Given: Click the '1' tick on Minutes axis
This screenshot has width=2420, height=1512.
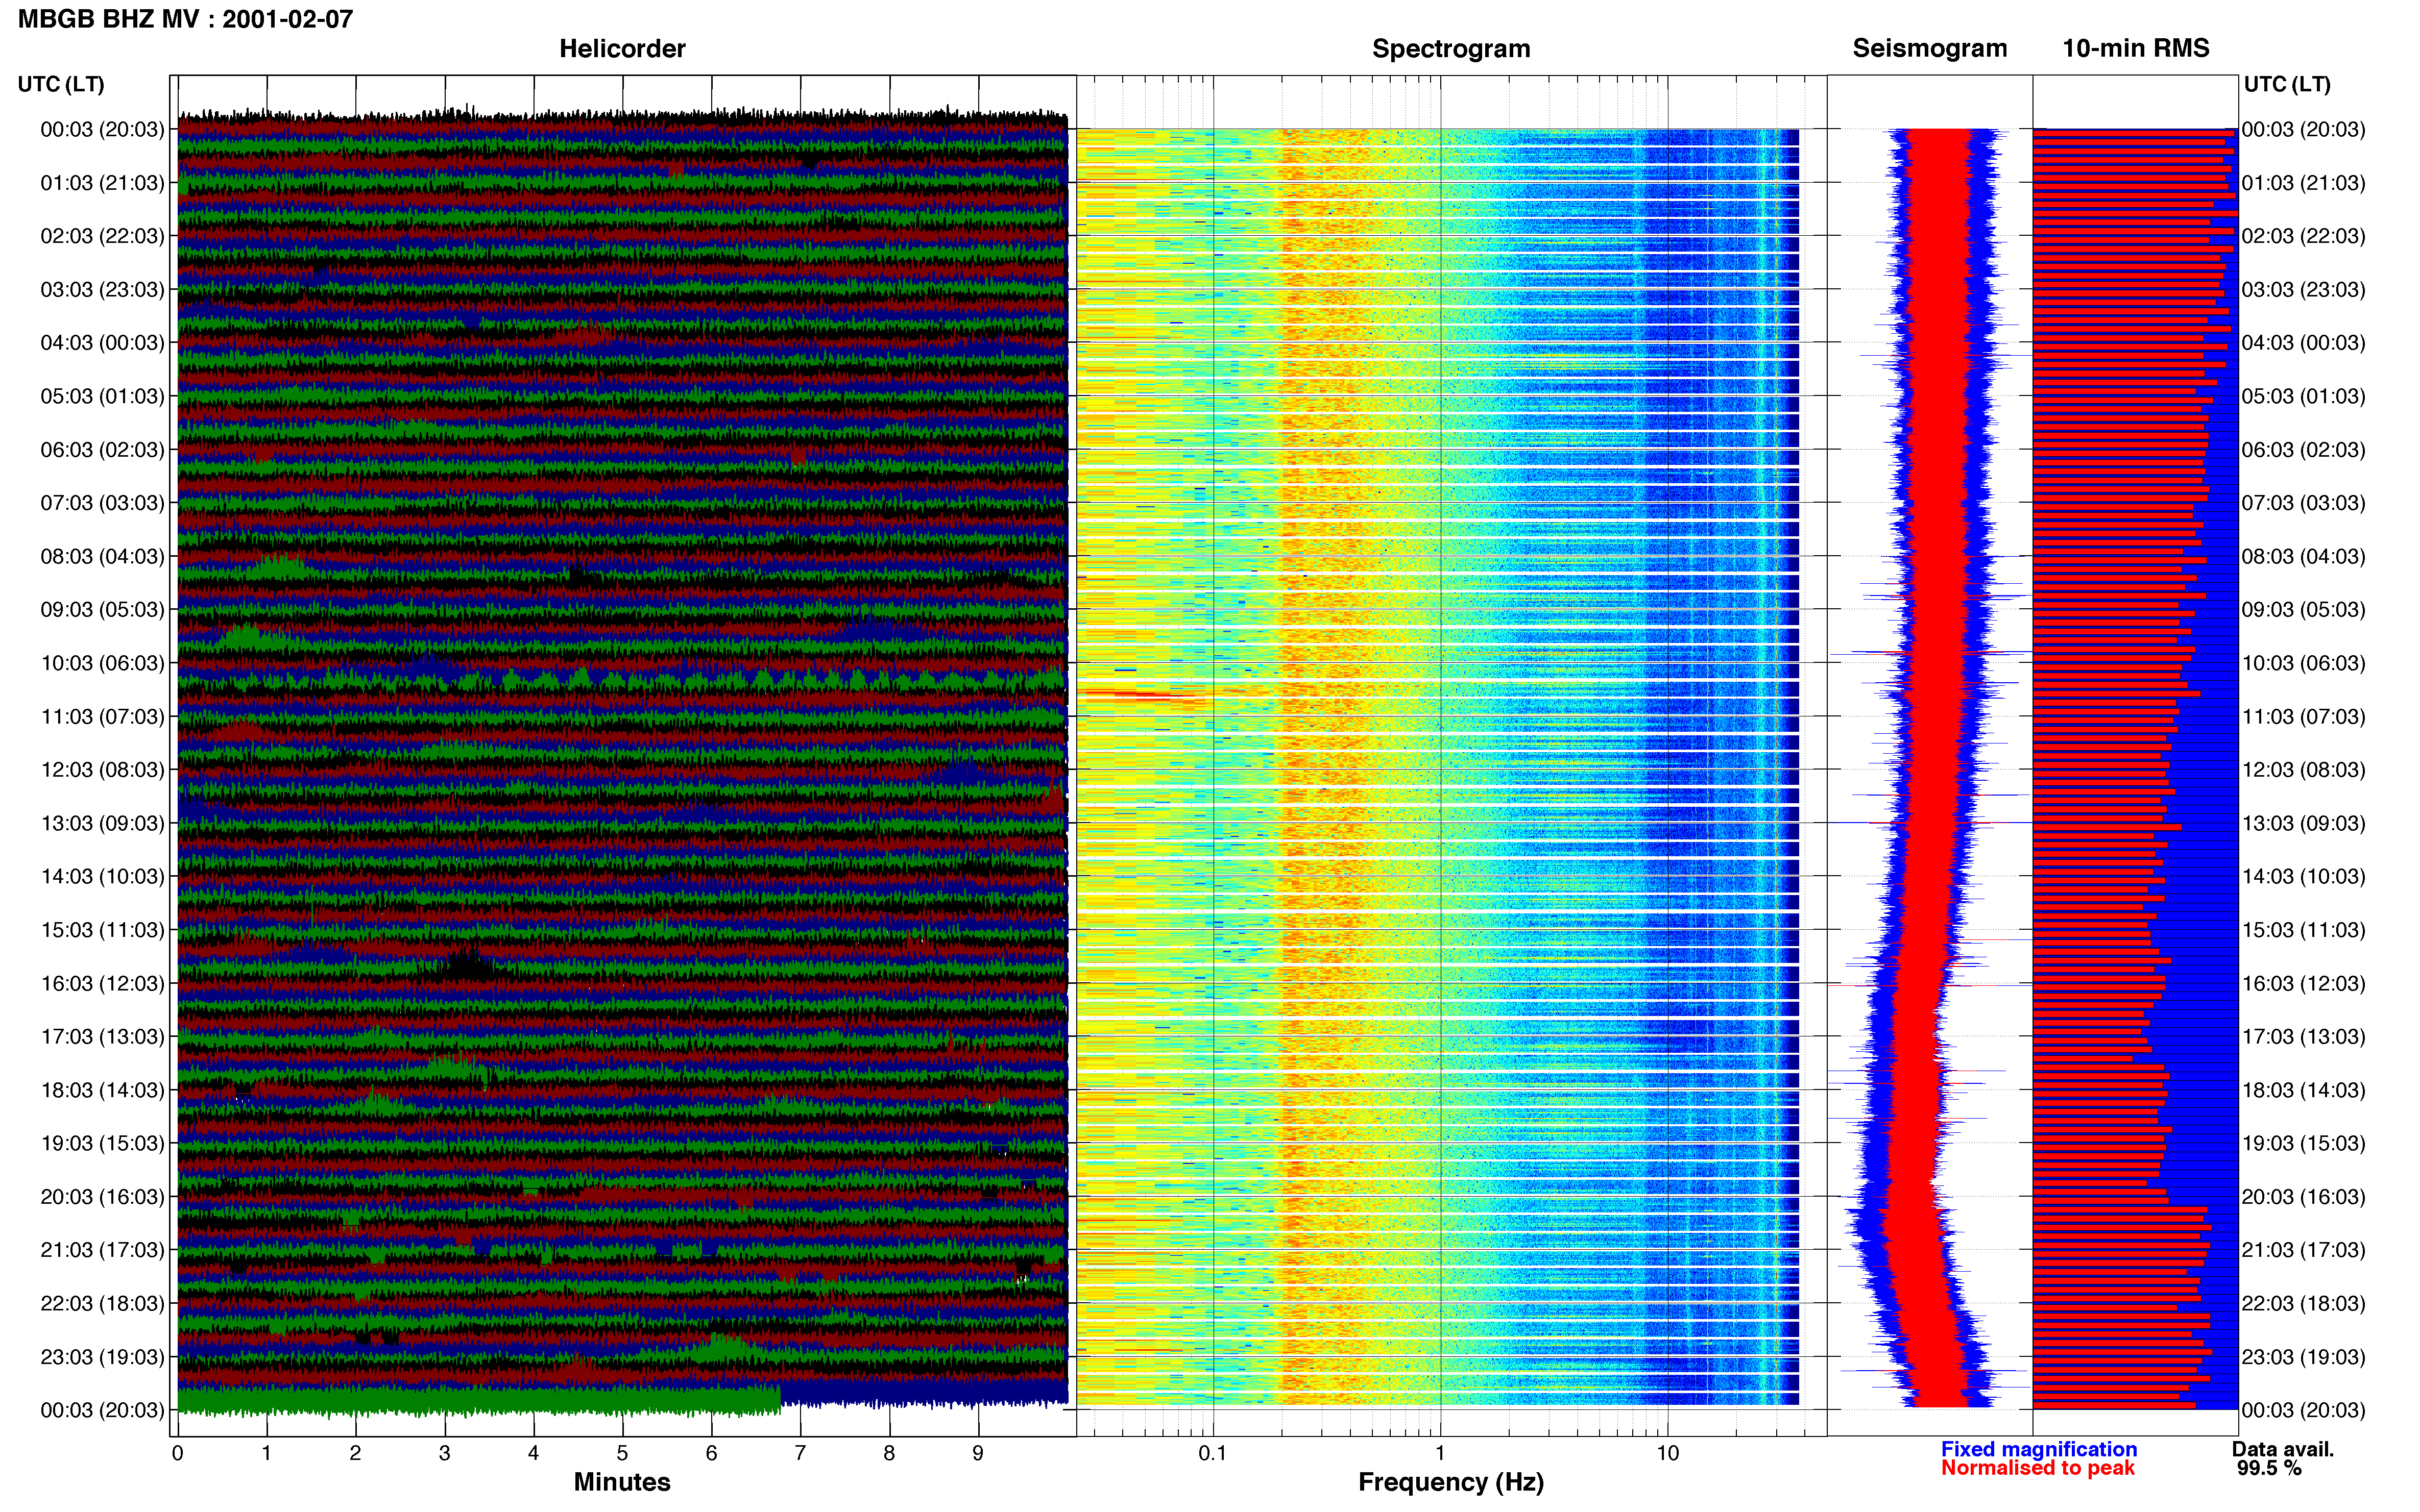Looking at the screenshot, I should [x=266, y=1454].
